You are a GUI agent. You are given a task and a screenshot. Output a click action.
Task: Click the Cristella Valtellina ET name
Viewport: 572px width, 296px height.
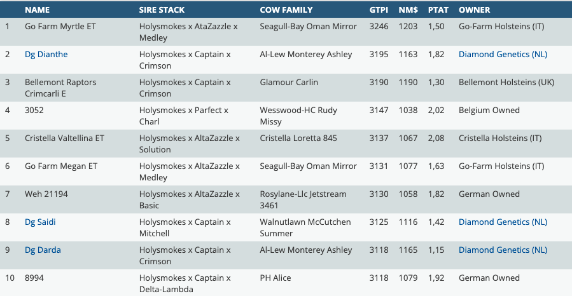tap(64, 138)
